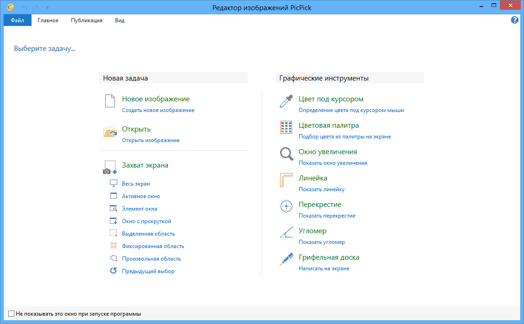This screenshot has width=524, height=324.
Task: Click the camera icon for Захват экрана
Action: click(110, 168)
